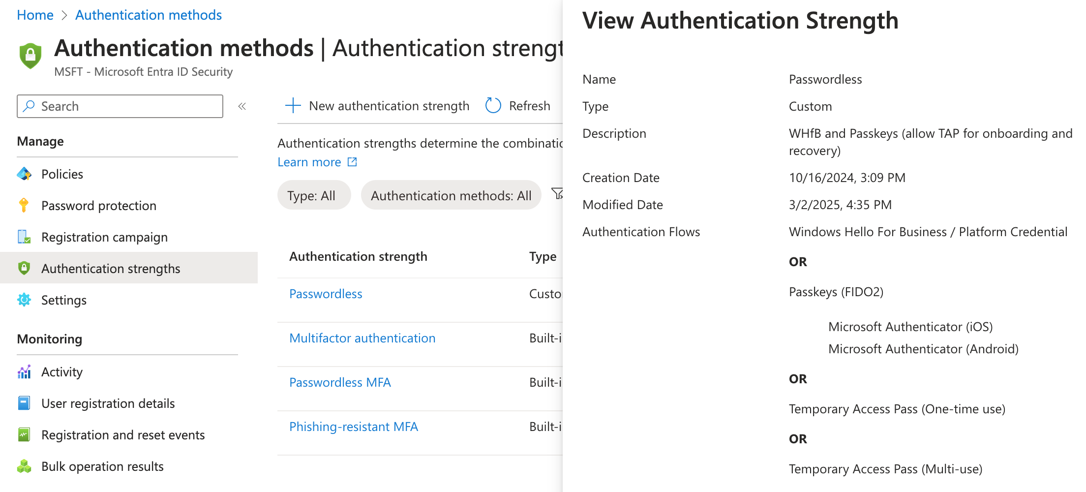Click the Authentication methods shield logo

point(30,56)
